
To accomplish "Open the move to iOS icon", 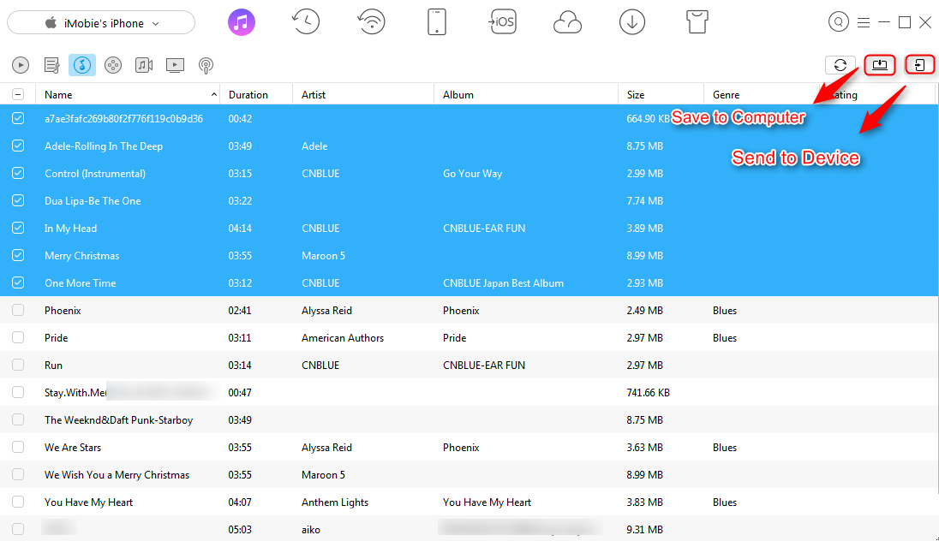I will click(502, 22).
